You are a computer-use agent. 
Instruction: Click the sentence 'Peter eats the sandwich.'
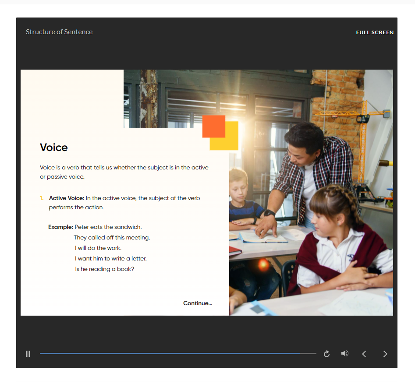[108, 227]
